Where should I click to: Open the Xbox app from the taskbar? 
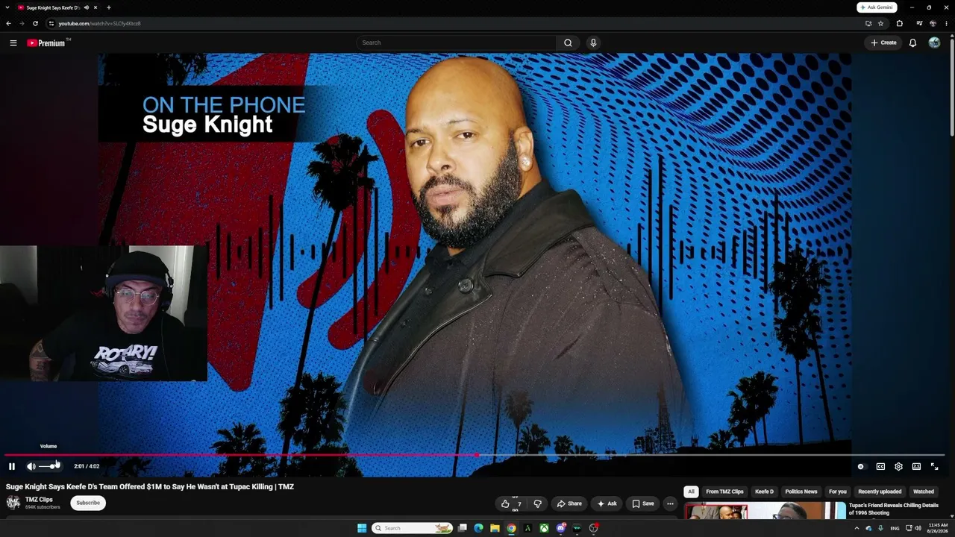(x=544, y=528)
